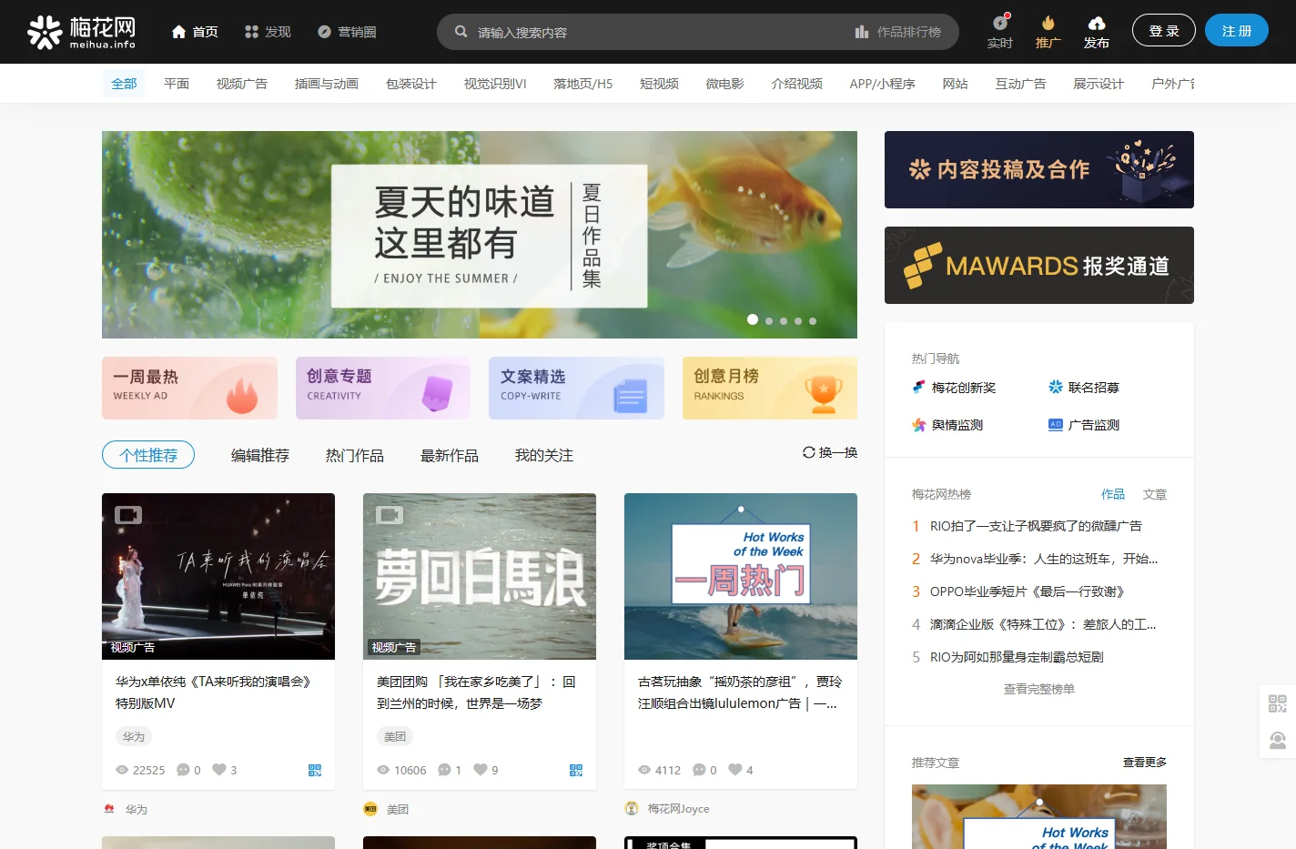Open the 梅花创新奖 navigation link
The image size is (1296, 849).
pyautogui.click(x=954, y=388)
